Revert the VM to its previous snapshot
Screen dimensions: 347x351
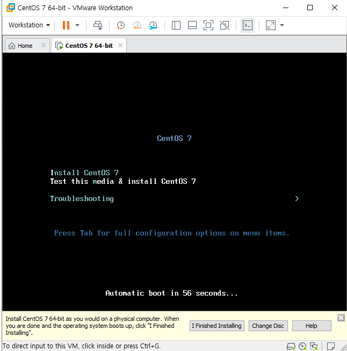coord(136,25)
